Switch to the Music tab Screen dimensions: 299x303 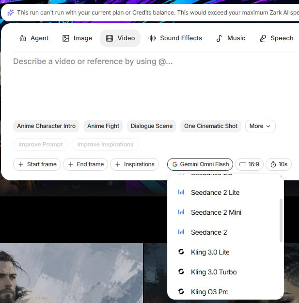click(x=231, y=38)
